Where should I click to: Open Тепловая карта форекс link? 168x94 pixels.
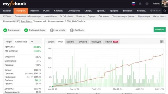tap(124, 16)
